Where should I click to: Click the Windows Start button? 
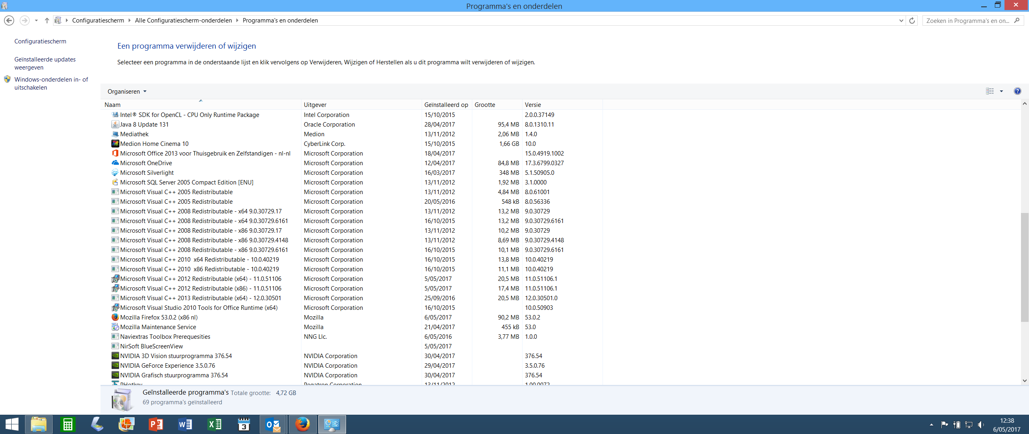pos(12,424)
